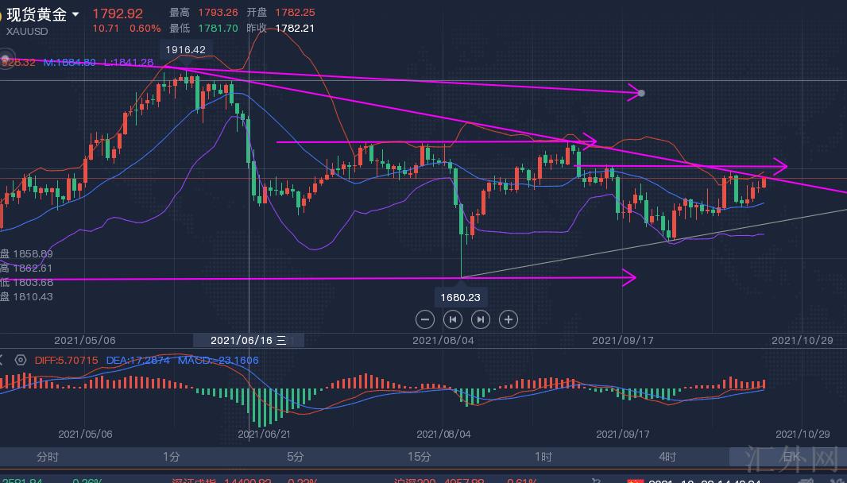Click the grey endpoint of the trendline
The width and height of the screenshot is (847, 483).
(x=641, y=93)
